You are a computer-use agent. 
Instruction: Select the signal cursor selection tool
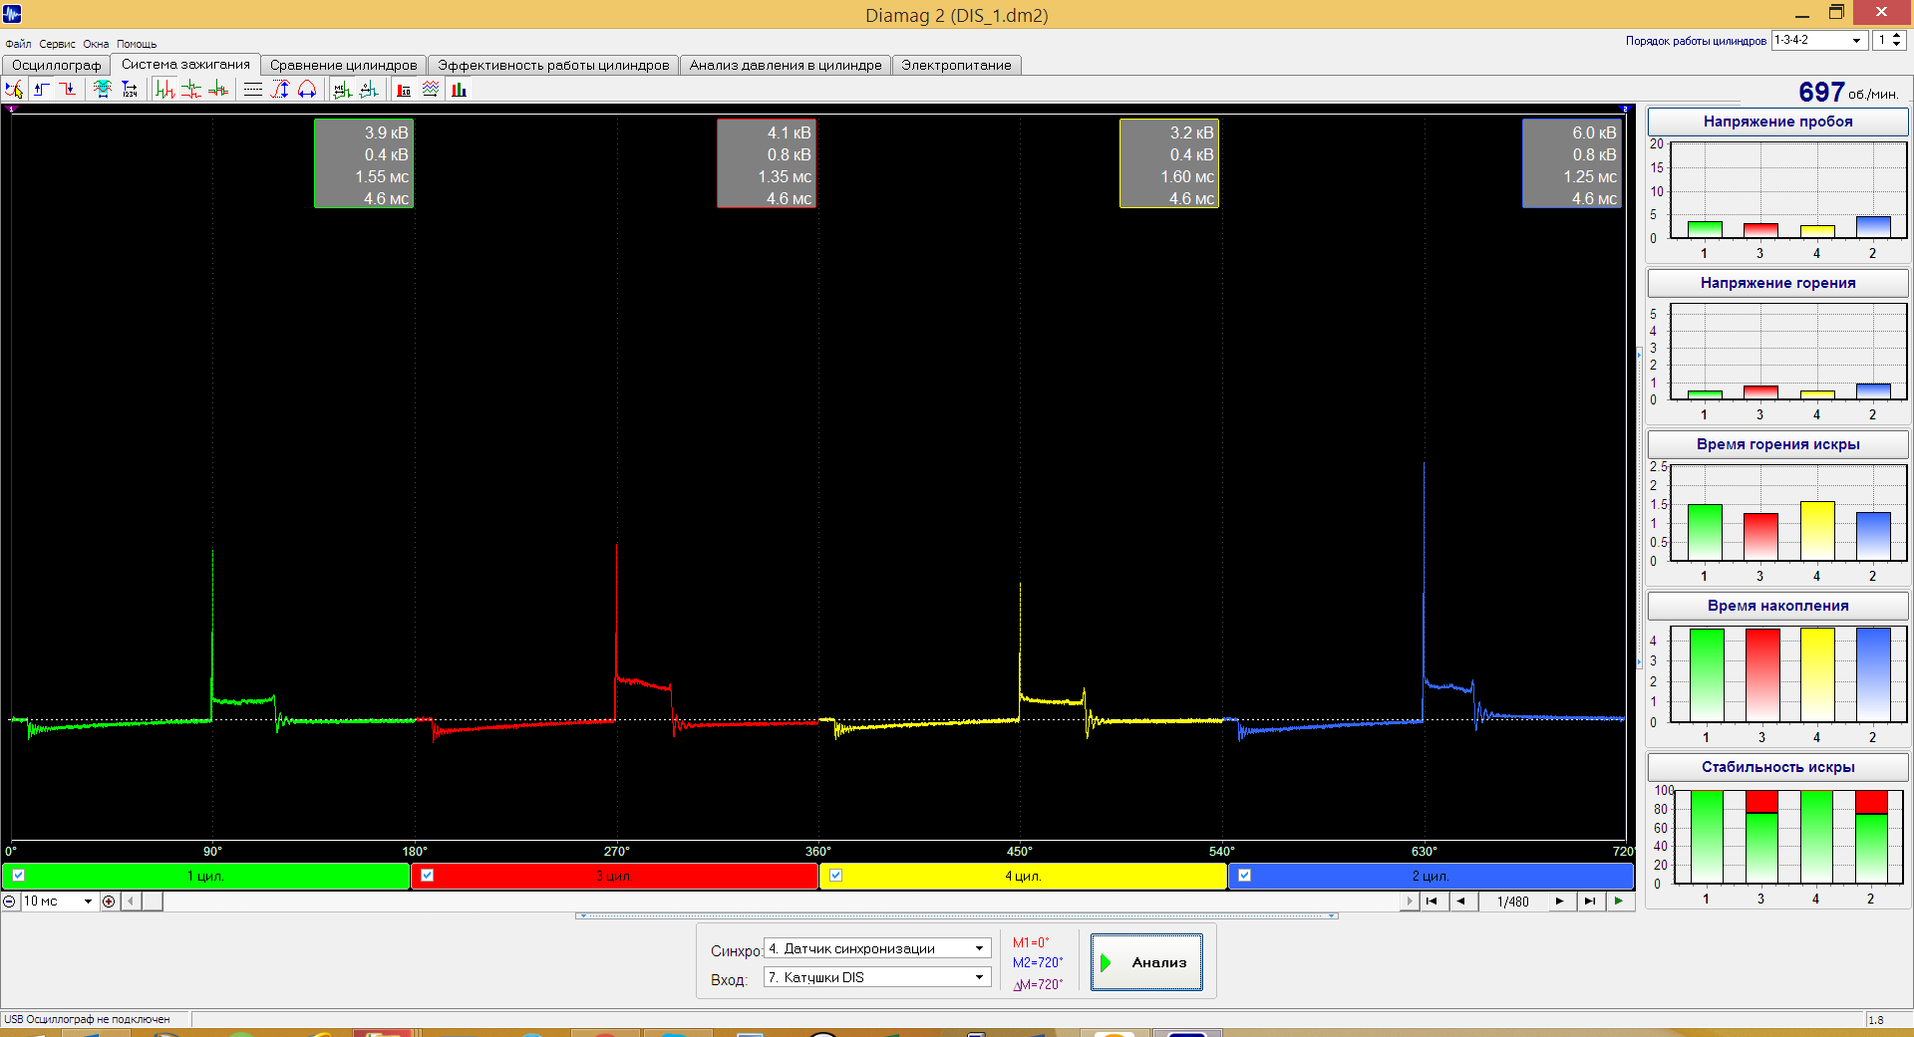click(x=14, y=90)
